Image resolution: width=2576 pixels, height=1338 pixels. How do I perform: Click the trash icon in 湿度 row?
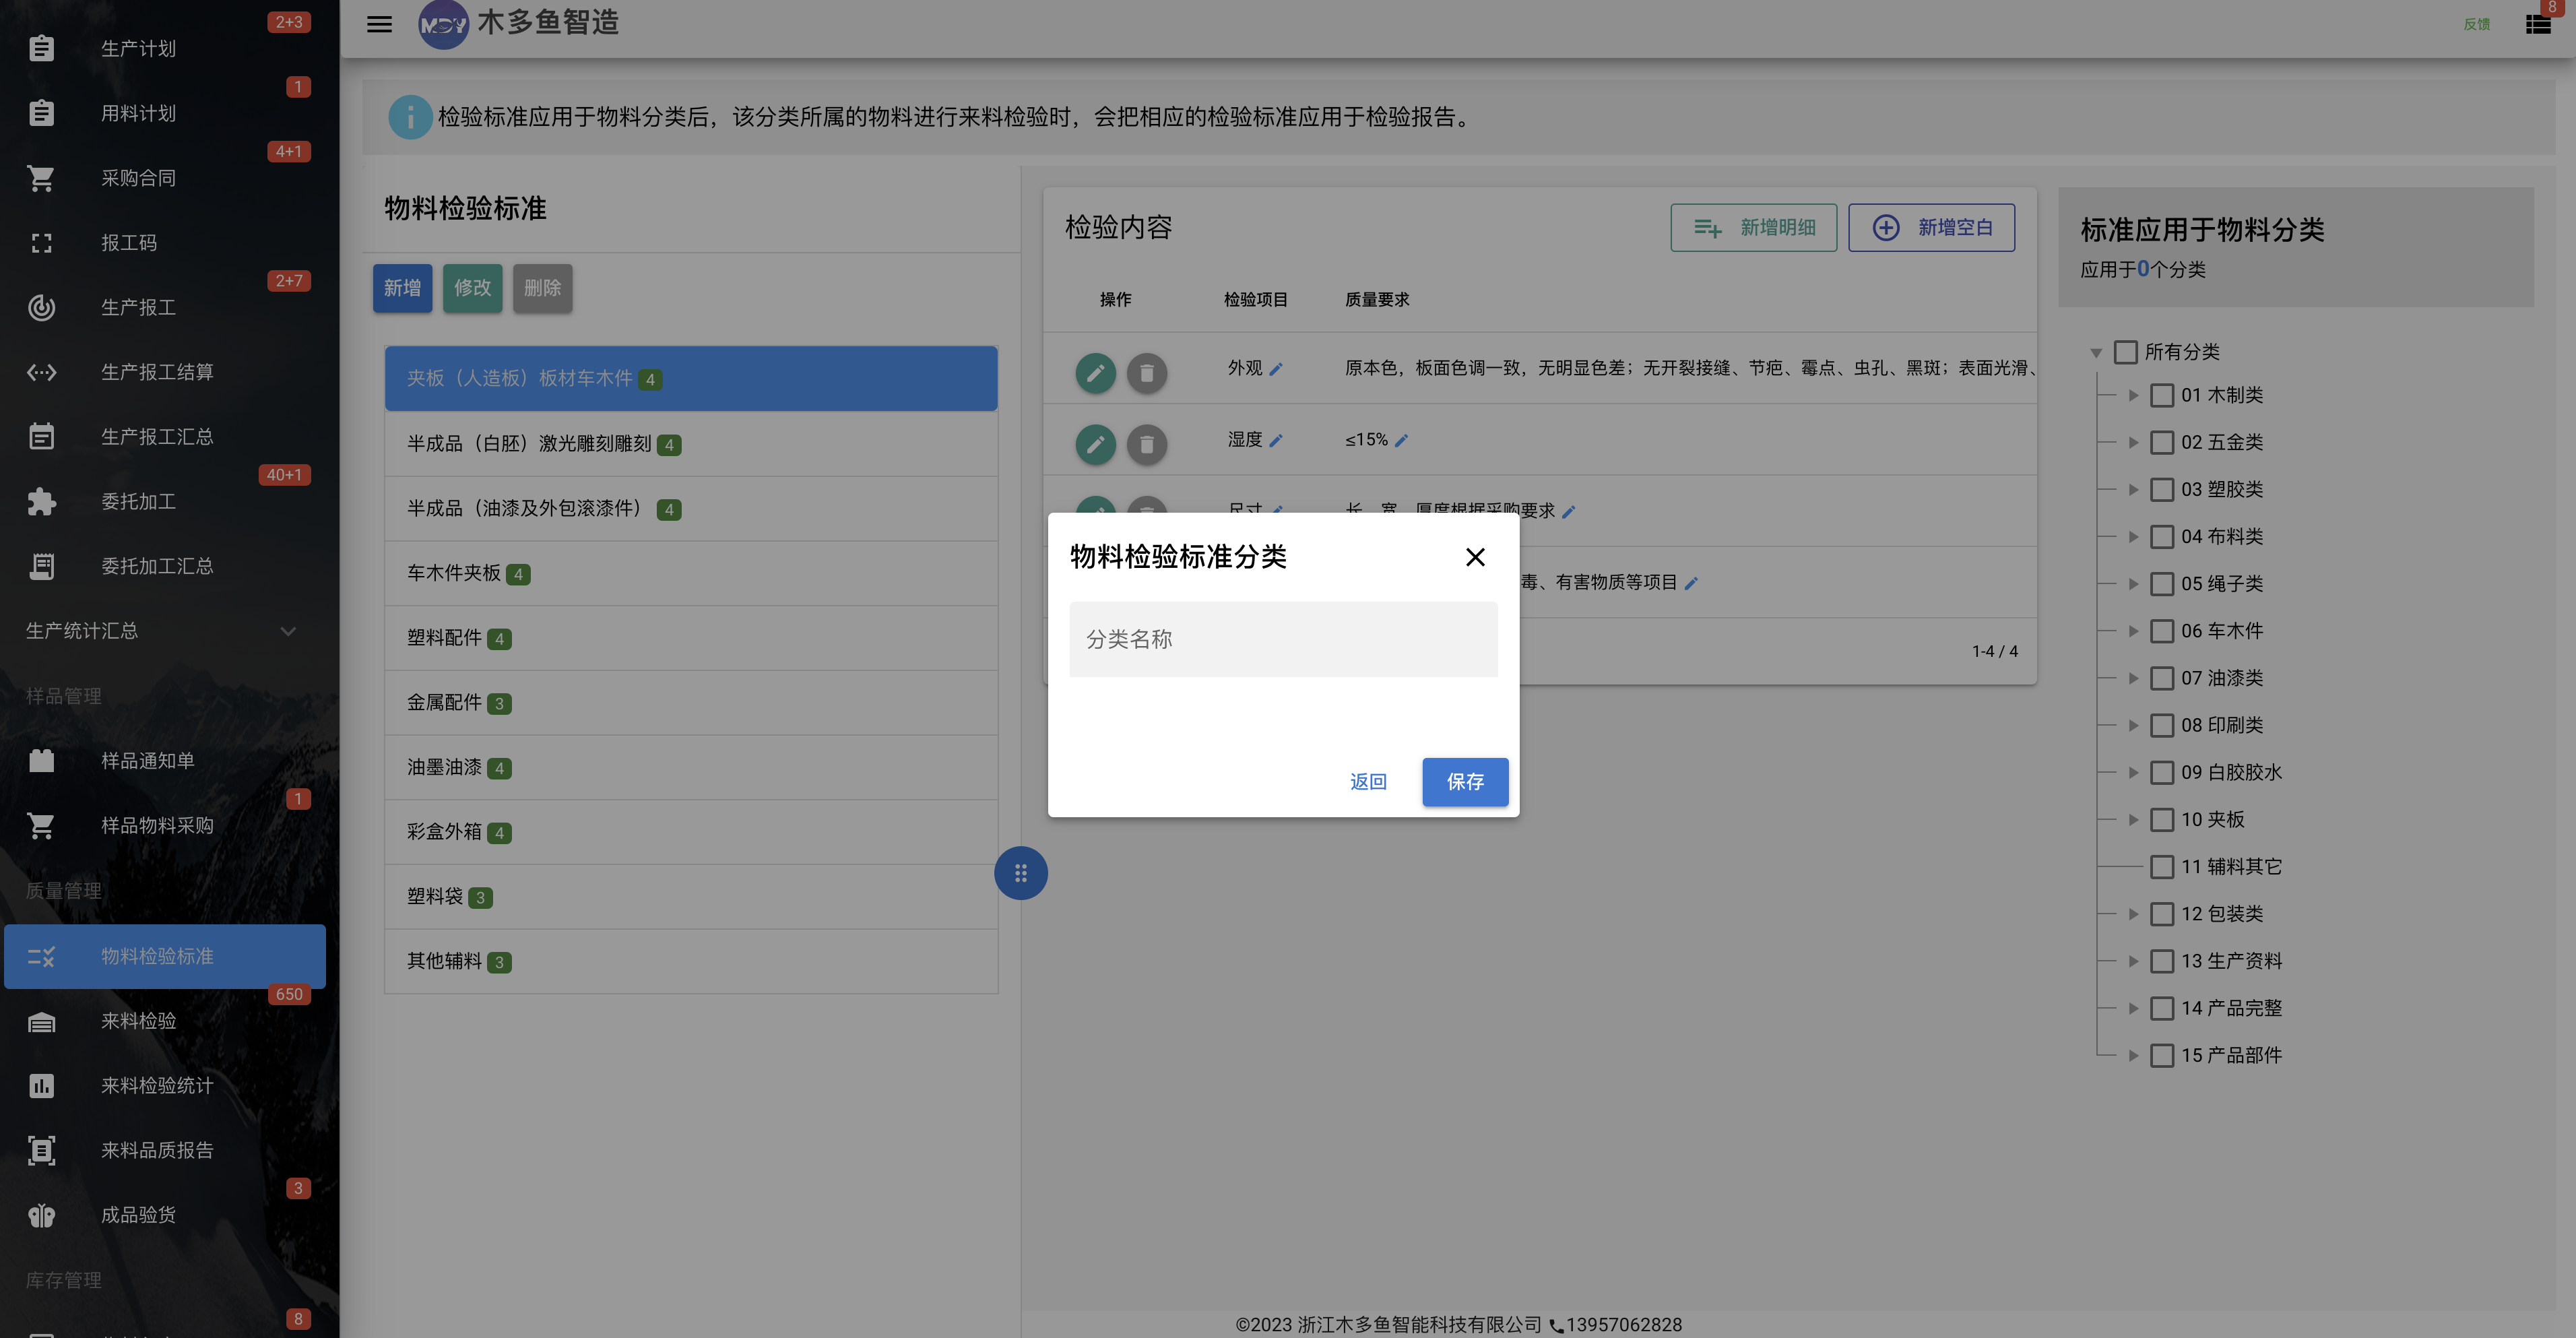tap(1147, 444)
